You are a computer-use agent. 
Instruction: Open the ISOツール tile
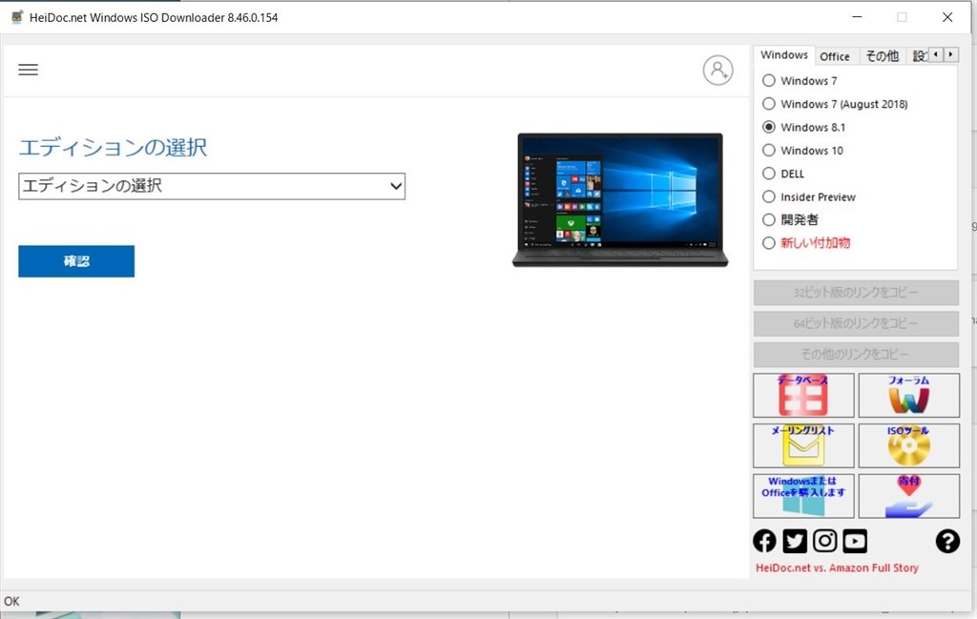coord(908,445)
